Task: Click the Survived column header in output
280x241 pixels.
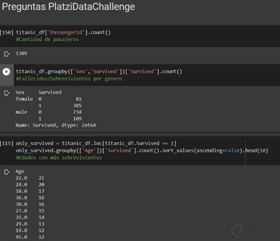Action: point(50,92)
